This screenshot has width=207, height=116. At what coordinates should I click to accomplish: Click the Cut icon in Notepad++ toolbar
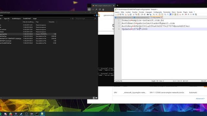click(x=134, y=15)
